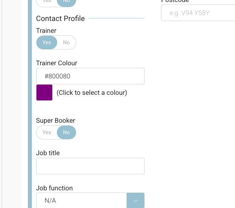The height and width of the screenshot is (208, 235).
Task: Switch Trainer toggle to No
Action: click(66, 43)
